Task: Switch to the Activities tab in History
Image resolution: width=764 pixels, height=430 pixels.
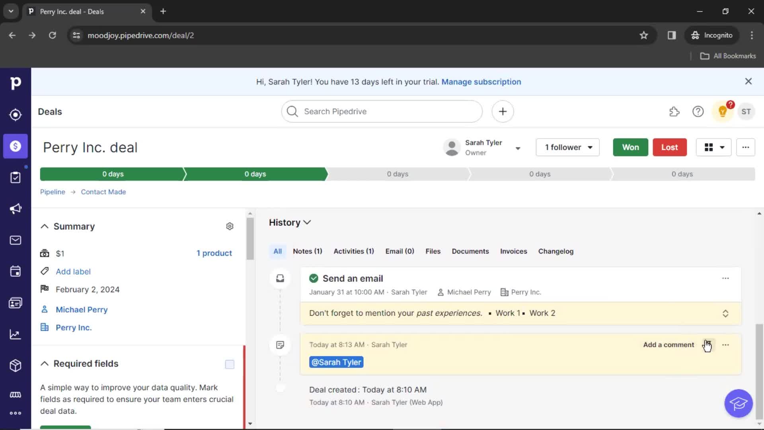Action: [x=354, y=251]
